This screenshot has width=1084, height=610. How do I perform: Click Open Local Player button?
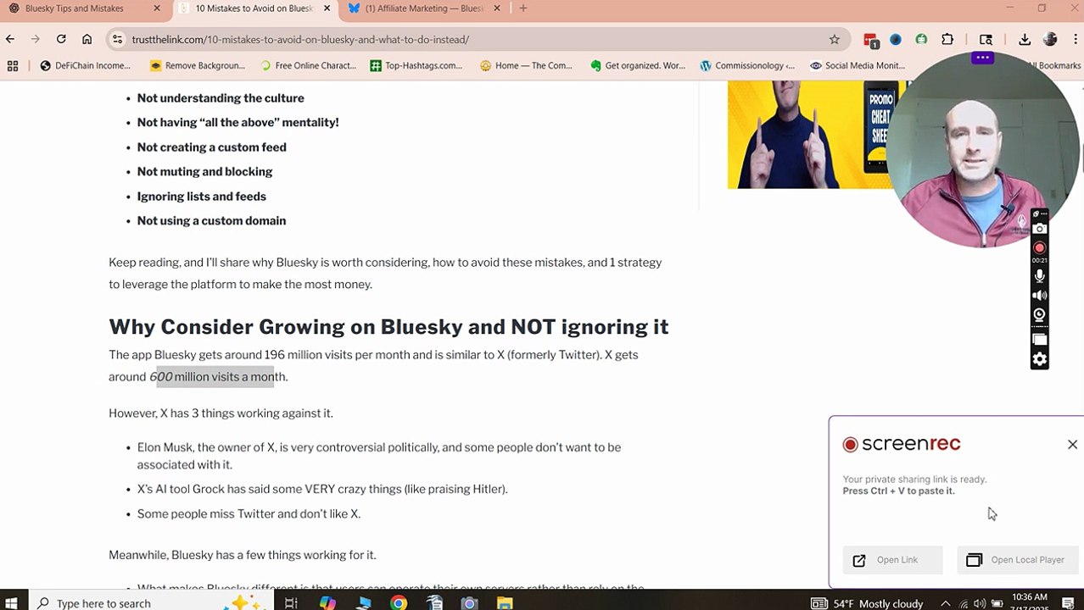coord(1018,560)
